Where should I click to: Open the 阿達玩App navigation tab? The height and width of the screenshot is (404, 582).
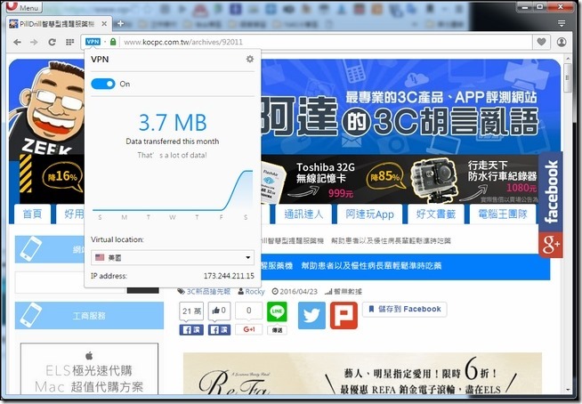[369, 214]
